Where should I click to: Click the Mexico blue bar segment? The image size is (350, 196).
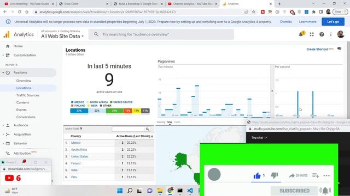[x=79, y=111]
